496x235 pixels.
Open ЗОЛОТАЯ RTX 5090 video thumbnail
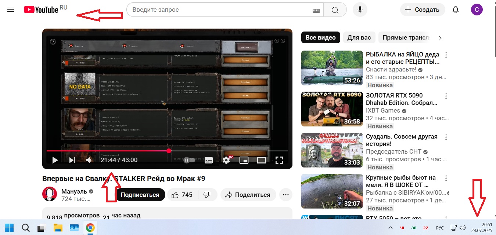point(332,109)
